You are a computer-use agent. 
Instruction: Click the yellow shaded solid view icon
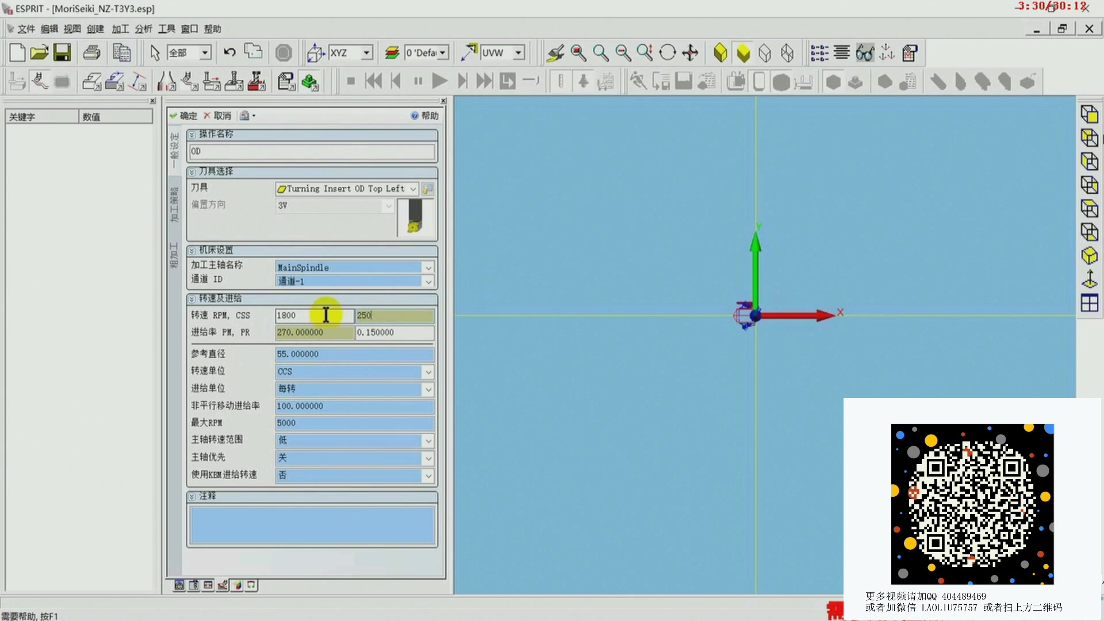pos(743,53)
